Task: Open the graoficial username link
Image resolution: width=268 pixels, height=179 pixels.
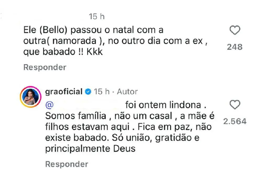Action: pyautogui.click(x=64, y=91)
